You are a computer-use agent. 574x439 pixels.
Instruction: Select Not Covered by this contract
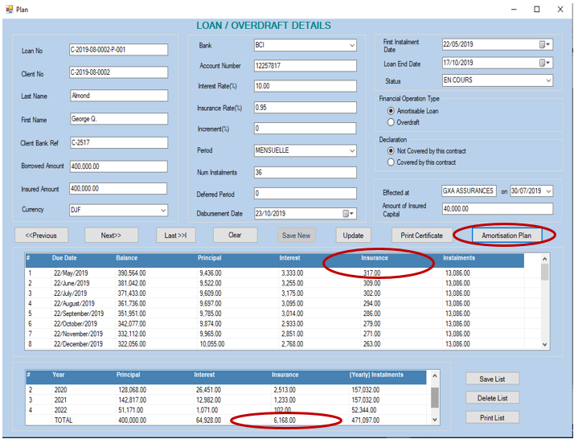coord(392,150)
